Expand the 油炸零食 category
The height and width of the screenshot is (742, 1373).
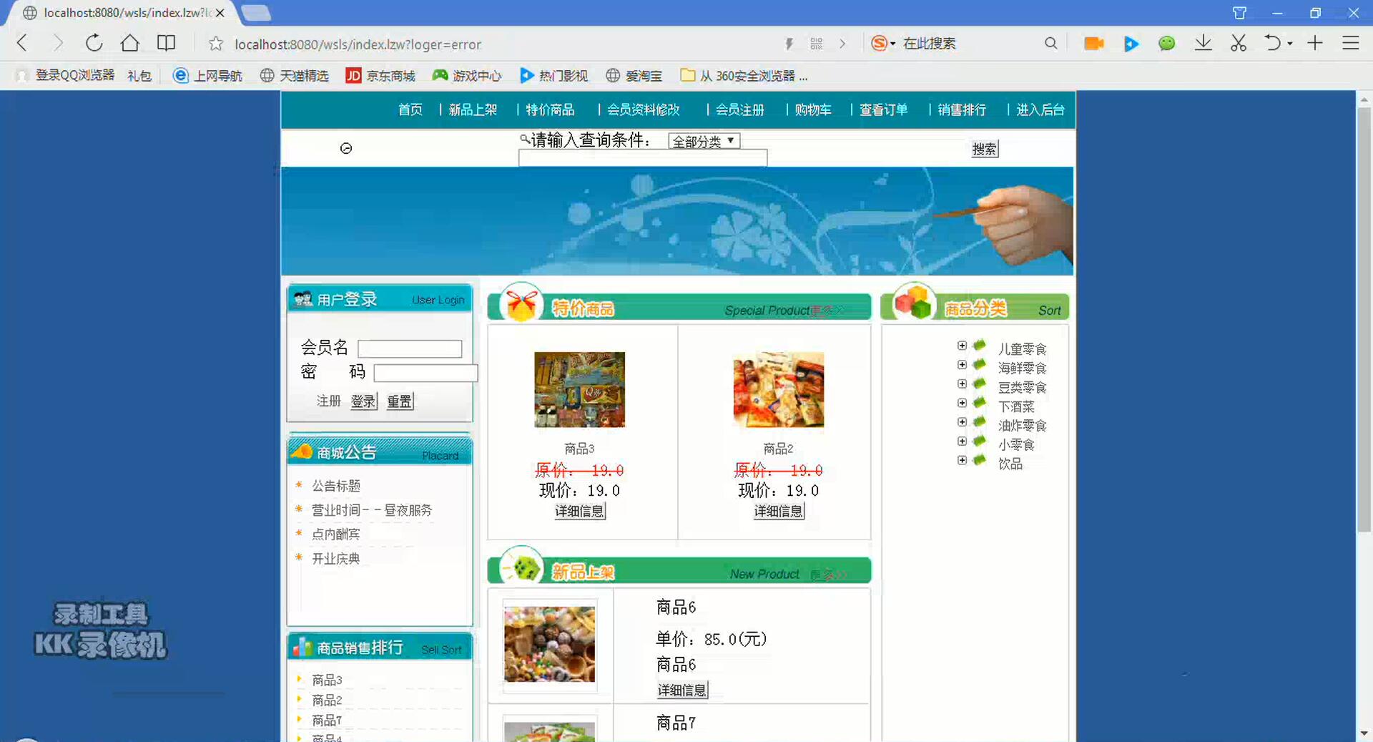coord(962,422)
